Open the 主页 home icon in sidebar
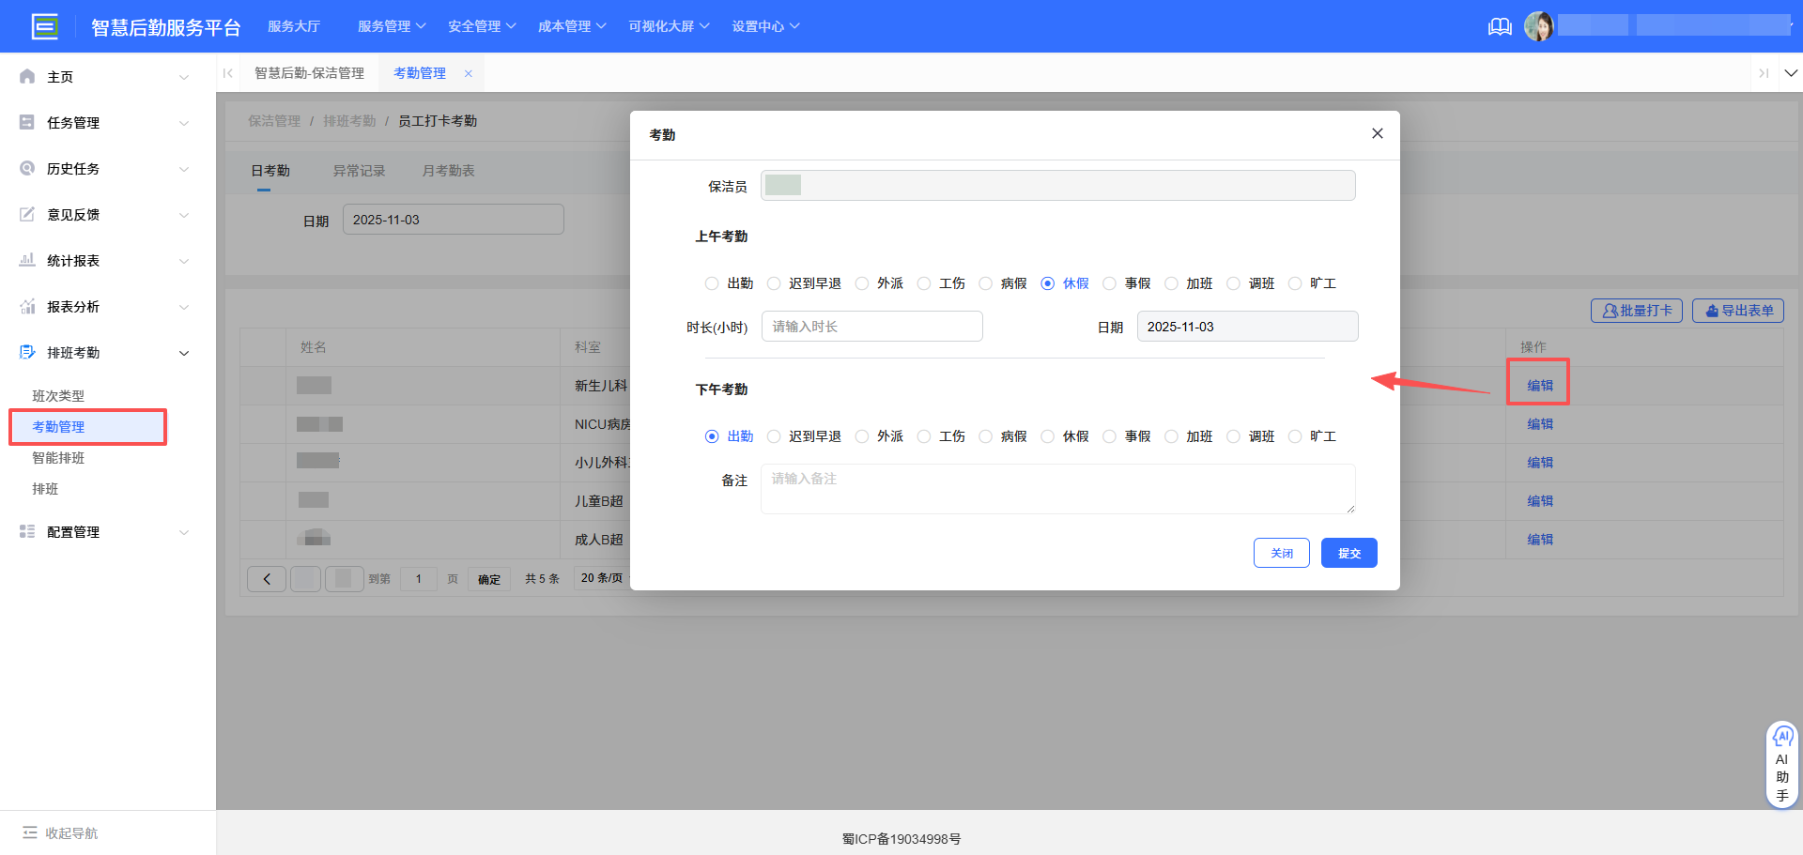 [27, 76]
